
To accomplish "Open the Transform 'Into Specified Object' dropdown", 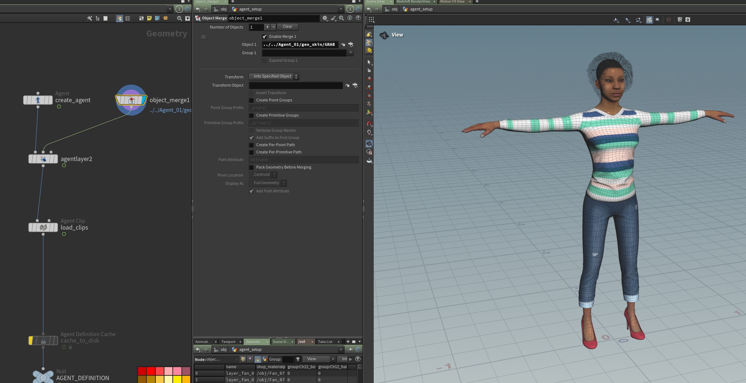I will click(274, 77).
